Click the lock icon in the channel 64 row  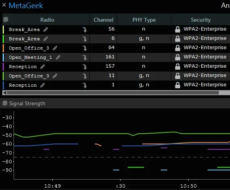177,48
